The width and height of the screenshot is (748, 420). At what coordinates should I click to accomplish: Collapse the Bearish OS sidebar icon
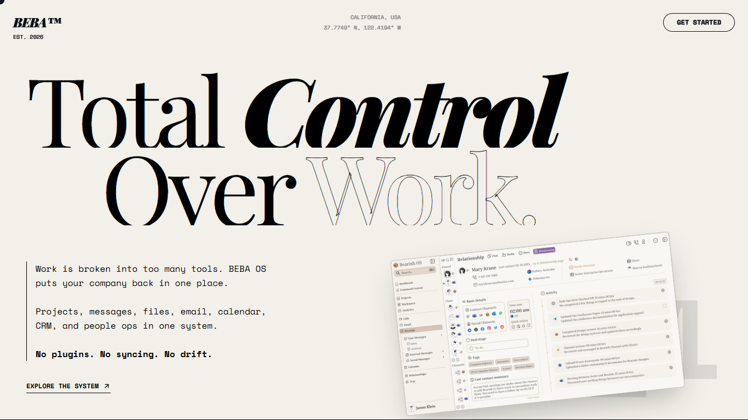click(433, 261)
